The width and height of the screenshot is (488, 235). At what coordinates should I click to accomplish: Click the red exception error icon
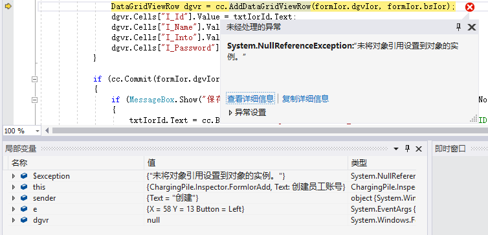coord(470,7)
